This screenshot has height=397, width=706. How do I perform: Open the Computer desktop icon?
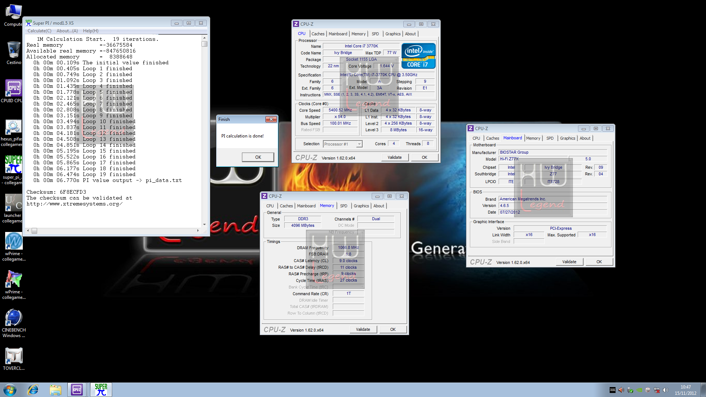pos(13,15)
